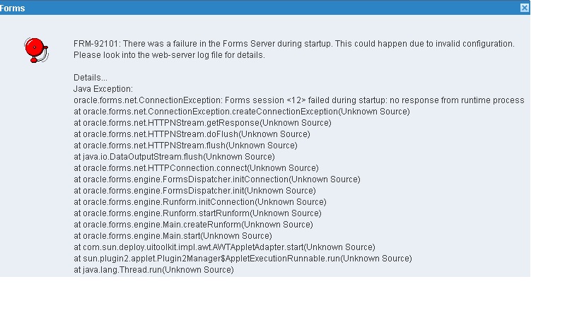This screenshot has height=325, width=577.
Task: Select the HTTPNStream.doFlush stack line
Action: tap(192, 134)
